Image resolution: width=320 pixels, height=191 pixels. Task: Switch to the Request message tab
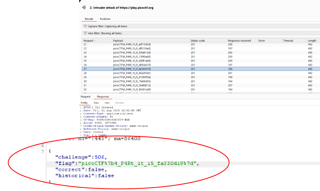[x=86, y=97]
